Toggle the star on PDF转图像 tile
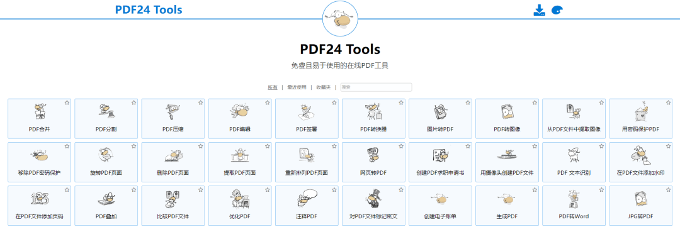The height and width of the screenshot is (244, 680). pyautogui.click(x=535, y=103)
